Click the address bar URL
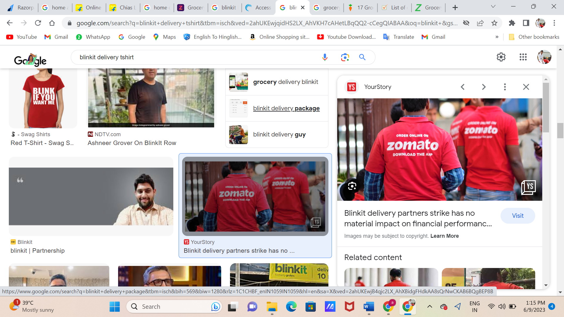Screen dimensions: 564x317 click(267, 23)
